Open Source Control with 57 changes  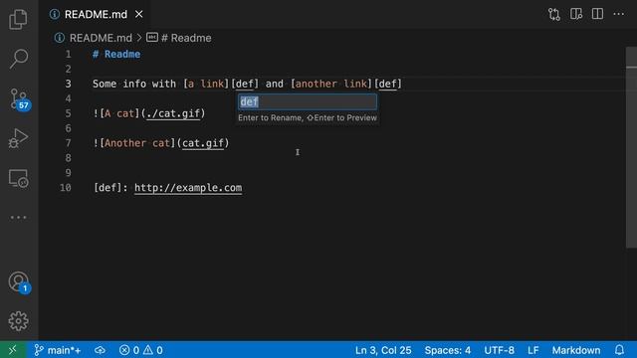tap(19, 99)
